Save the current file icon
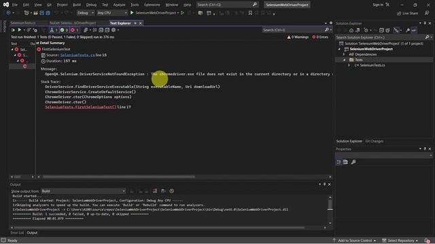The image size is (435, 244). coord(42,13)
